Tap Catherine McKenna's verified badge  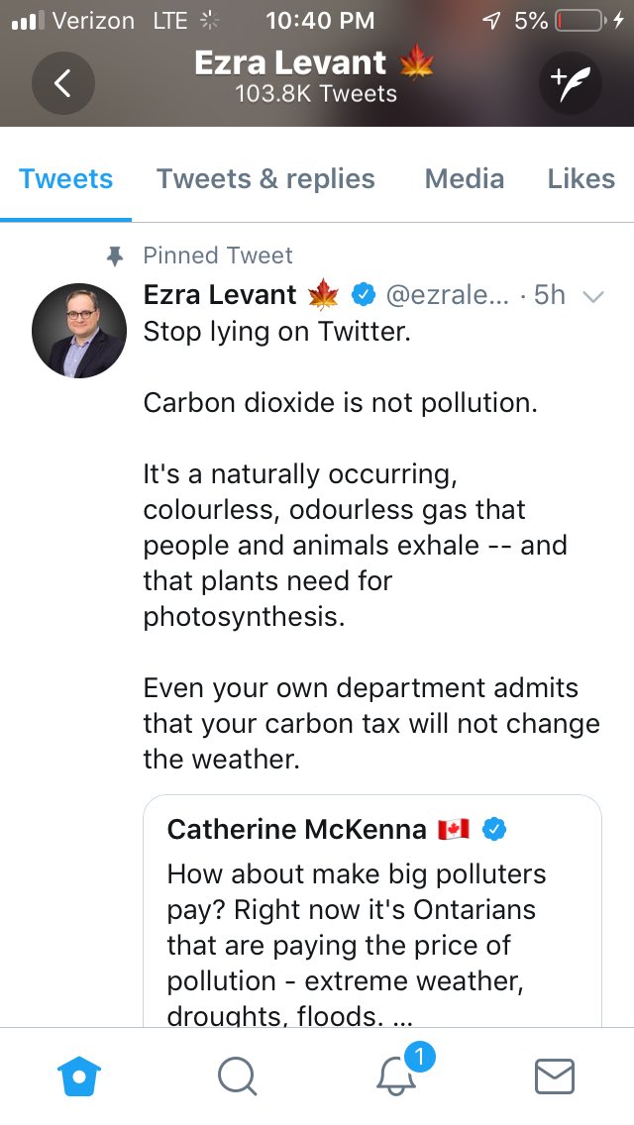(x=493, y=829)
